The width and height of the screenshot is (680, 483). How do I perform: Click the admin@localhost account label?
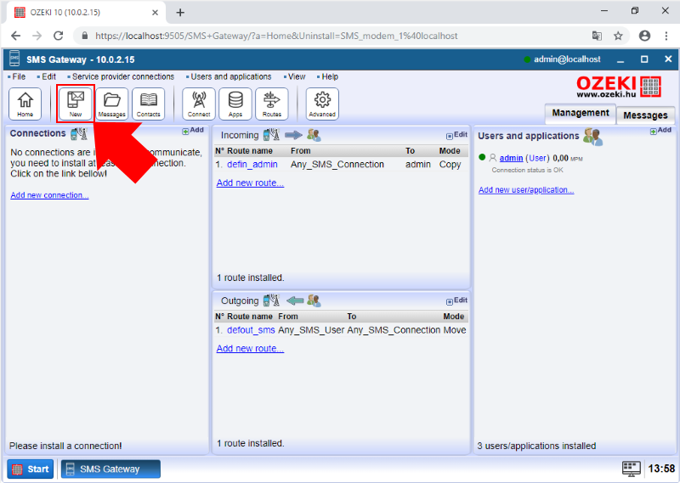[x=567, y=59]
